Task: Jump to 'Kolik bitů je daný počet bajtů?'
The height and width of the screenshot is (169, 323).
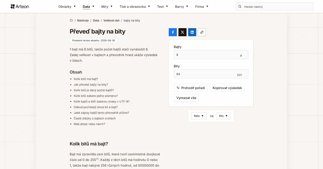Action: click(x=94, y=90)
